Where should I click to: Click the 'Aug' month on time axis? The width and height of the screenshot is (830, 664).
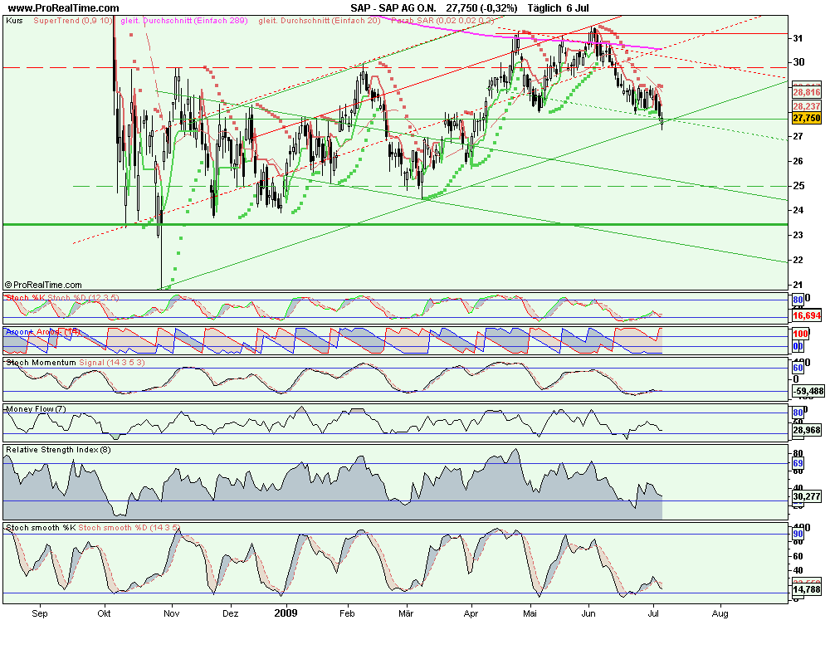click(720, 613)
